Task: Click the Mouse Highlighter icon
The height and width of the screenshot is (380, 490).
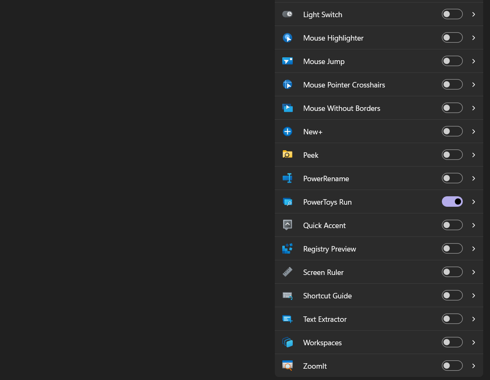Action: pos(287,38)
